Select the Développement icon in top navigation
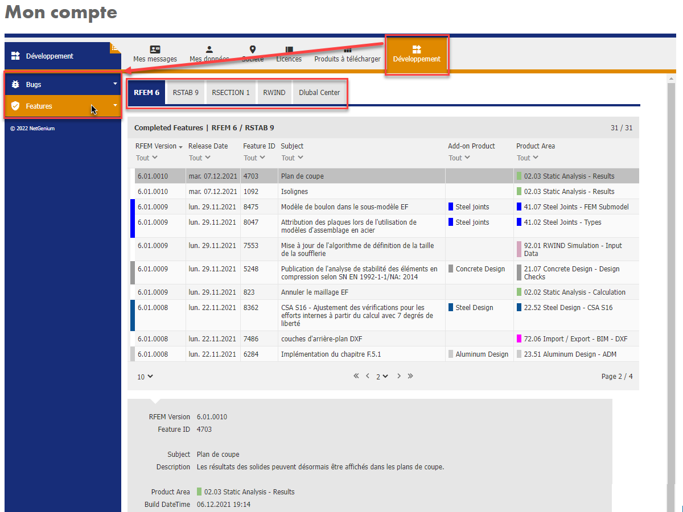Viewport: 683px width, 512px height. pyautogui.click(x=417, y=50)
